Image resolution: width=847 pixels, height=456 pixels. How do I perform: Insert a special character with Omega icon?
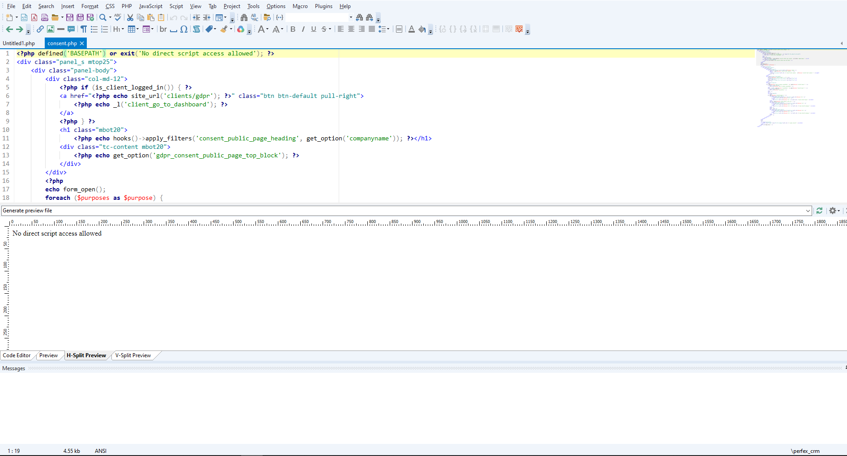click(x=184, y=30)
